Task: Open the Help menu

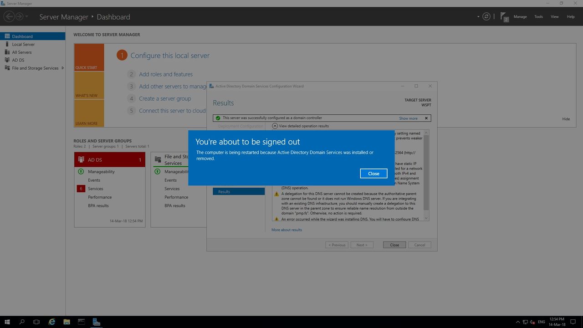Action: pyautogui.click(x=571, y=17)
